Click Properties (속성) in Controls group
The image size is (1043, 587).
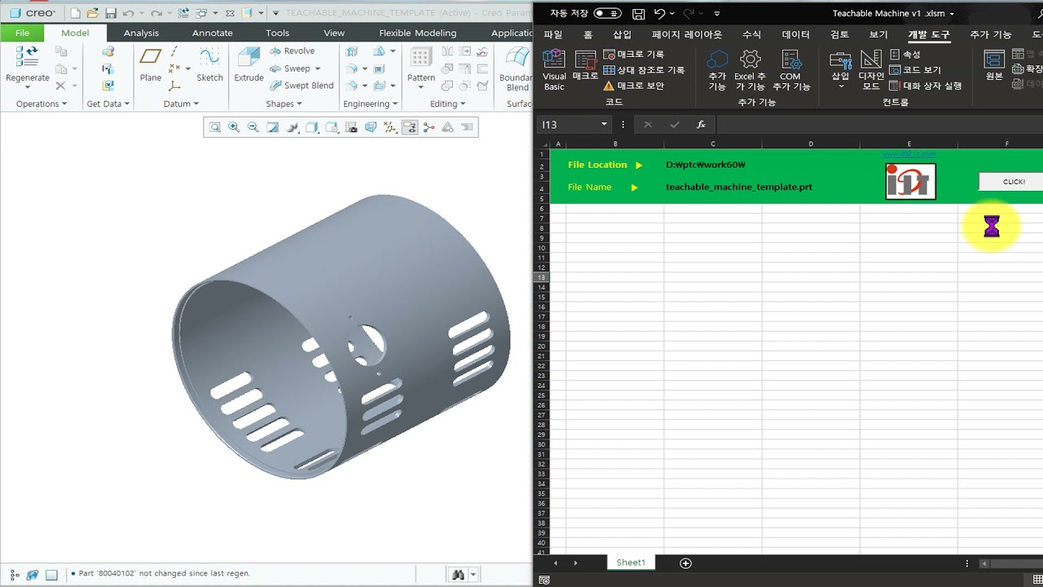click(x=905, y=54)
